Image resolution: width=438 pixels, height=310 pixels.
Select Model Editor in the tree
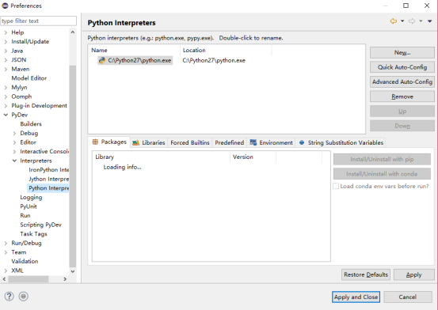tap(29, 78)
